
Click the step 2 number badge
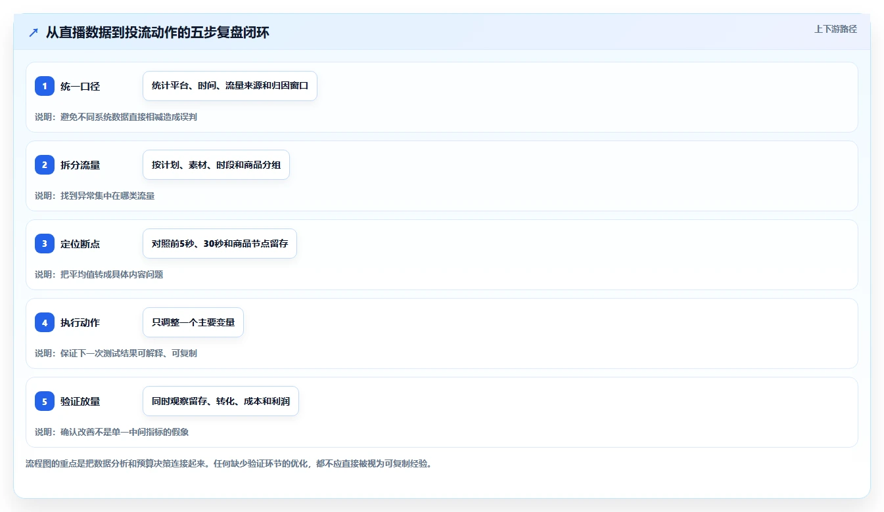45,165
